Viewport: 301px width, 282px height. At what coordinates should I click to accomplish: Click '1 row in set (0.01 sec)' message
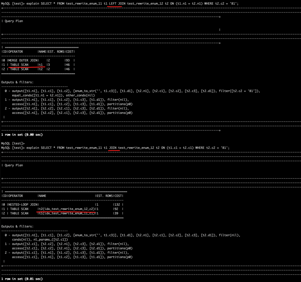coord(22,279)
